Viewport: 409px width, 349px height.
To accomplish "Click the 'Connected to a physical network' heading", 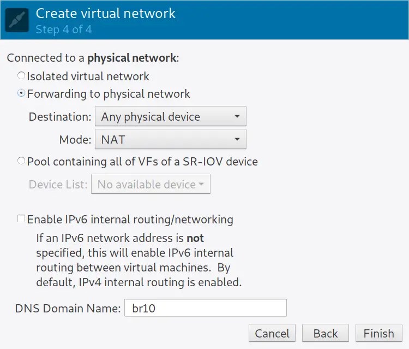I will point(93,58).
